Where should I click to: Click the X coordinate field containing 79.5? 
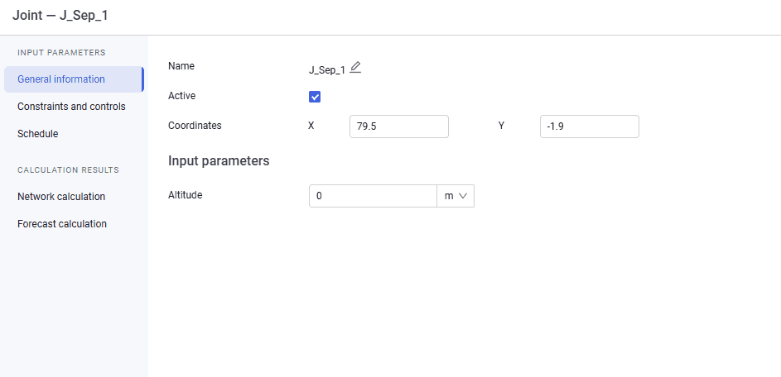point(399,126)
